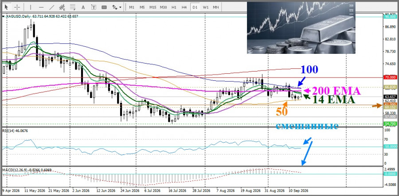Click the 60.152 price level label

pos(390,107)
